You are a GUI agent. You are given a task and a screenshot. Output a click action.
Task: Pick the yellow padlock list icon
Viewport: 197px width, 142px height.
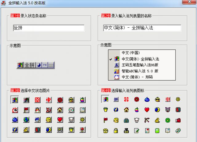116,131
